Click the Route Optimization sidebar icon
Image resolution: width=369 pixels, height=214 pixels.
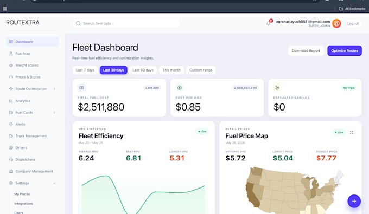pos(11,89)
